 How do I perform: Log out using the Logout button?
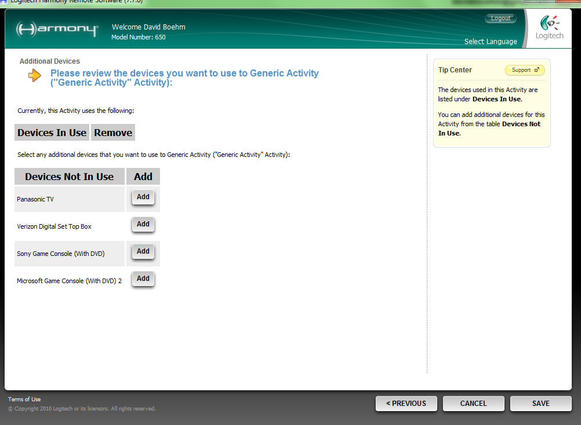tap(500, 19)
